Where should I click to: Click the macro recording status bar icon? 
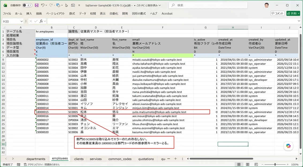[18, 165]
